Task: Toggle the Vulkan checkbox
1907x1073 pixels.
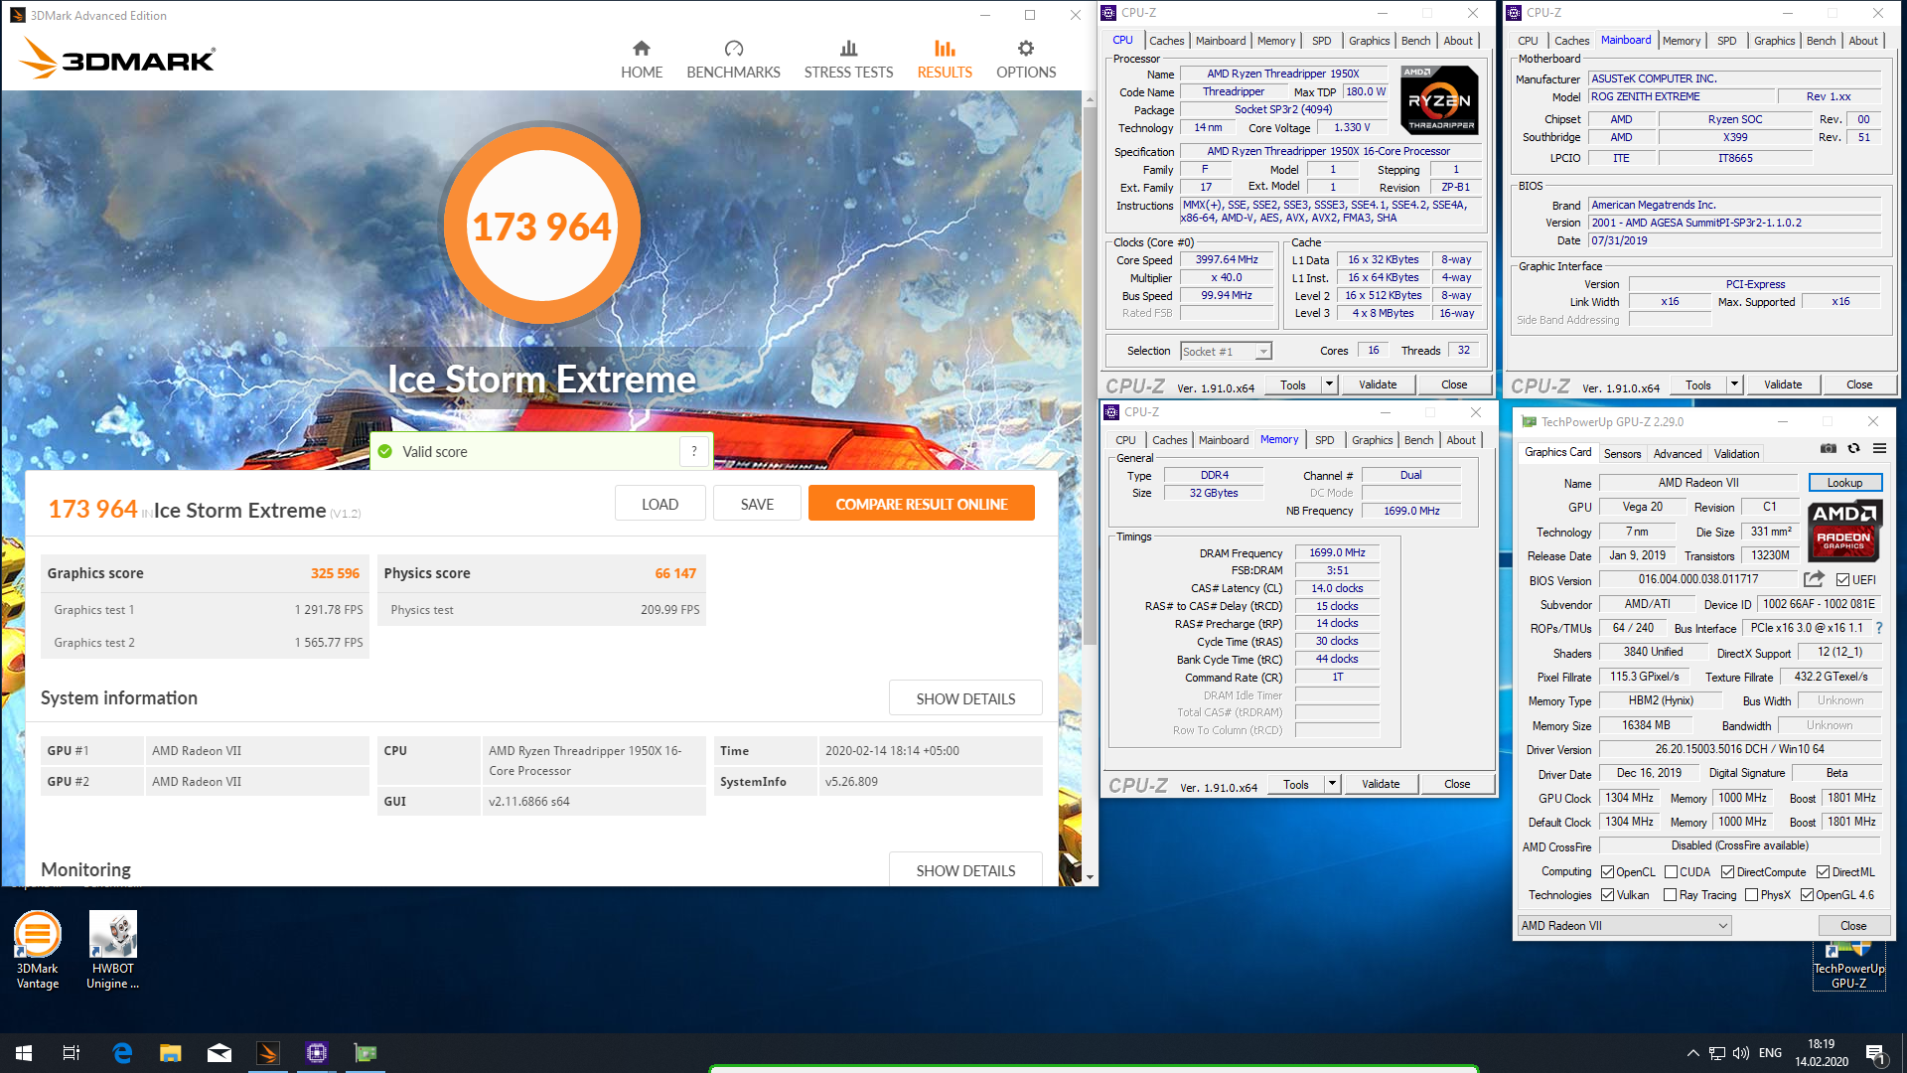Action: [x=1607, y=895]
